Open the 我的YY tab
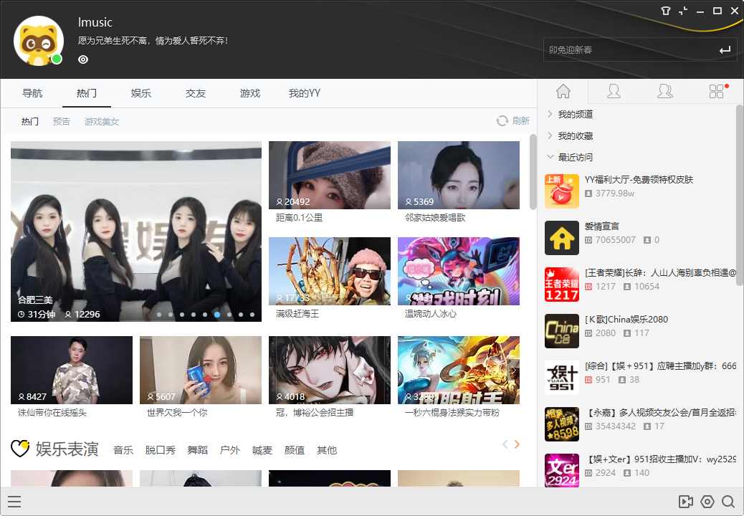The width and height of the screenshot is (744, 516). point(305,93)
